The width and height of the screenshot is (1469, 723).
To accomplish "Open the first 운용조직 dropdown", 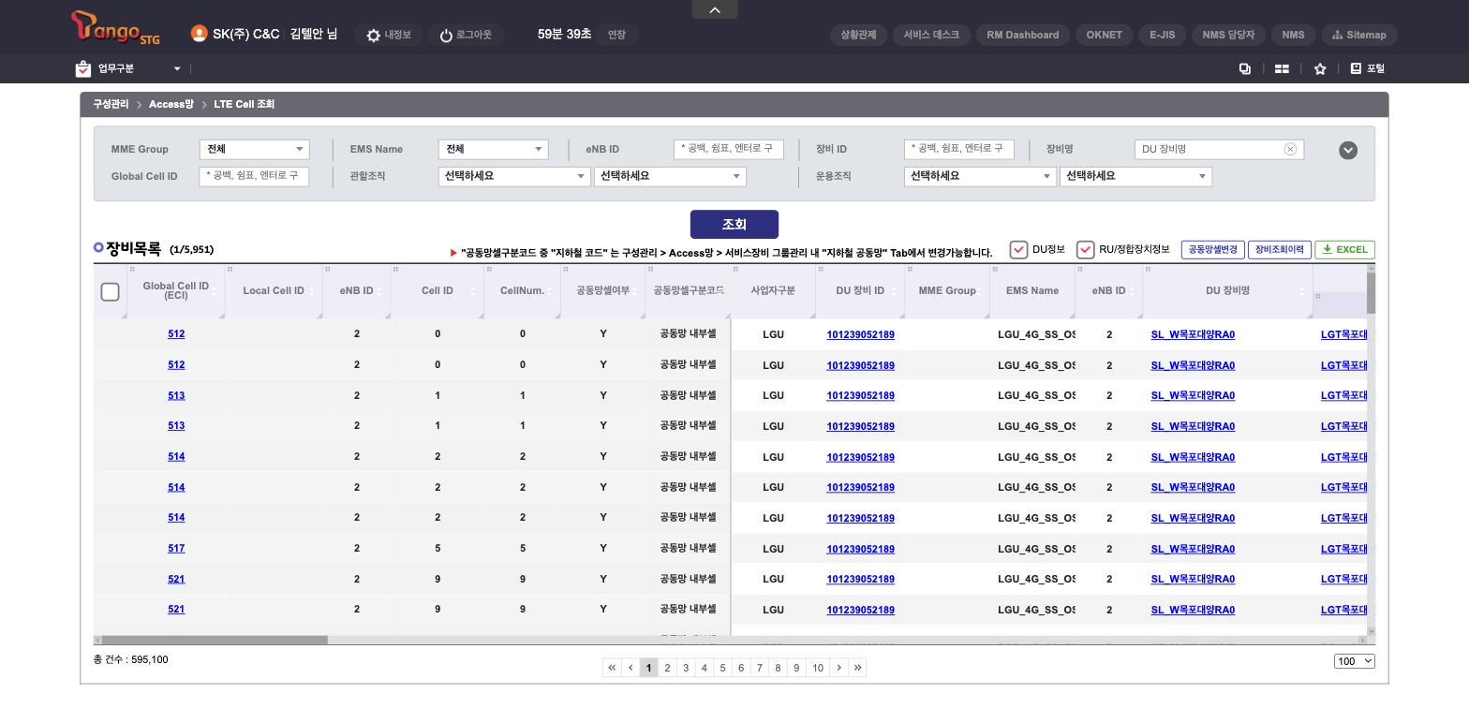I will 980,176.
